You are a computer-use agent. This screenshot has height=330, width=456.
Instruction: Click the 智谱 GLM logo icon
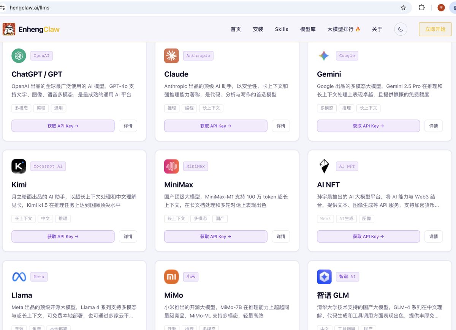(324, 277)
